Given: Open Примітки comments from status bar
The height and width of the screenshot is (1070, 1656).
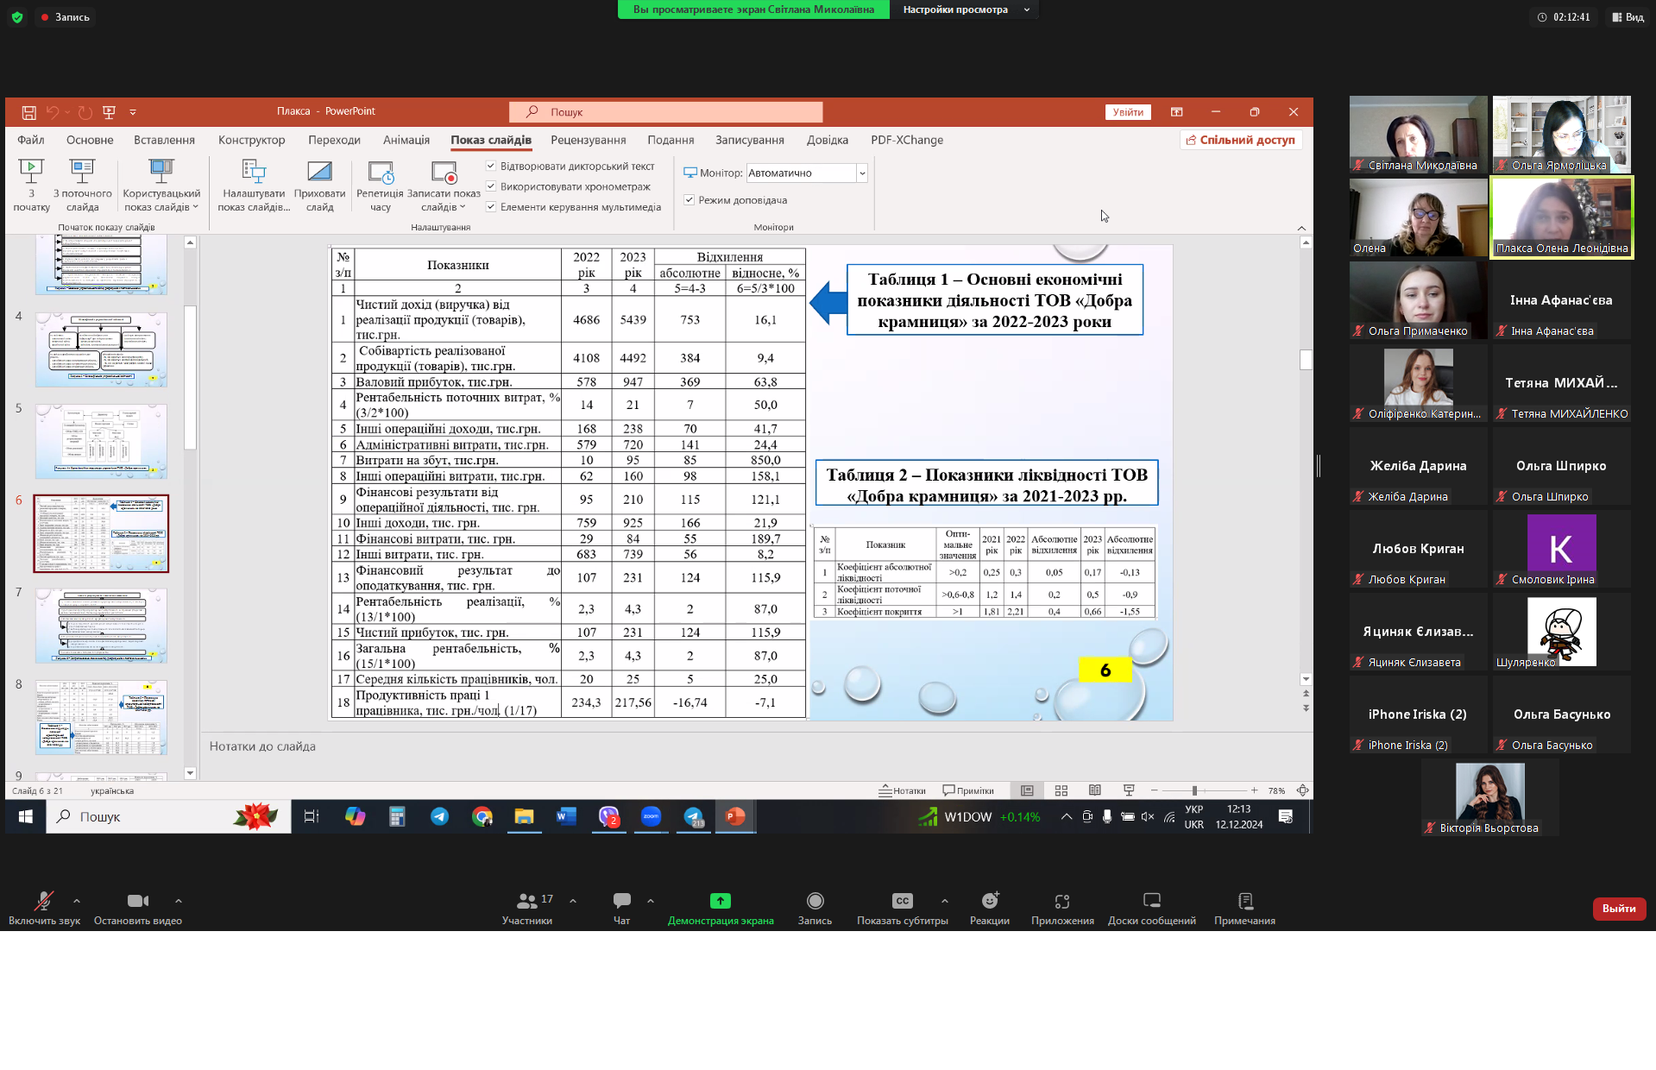Looking at the screenshot, I should click(968, 790).
